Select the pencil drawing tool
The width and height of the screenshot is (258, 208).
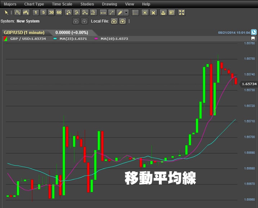point(120,13)
